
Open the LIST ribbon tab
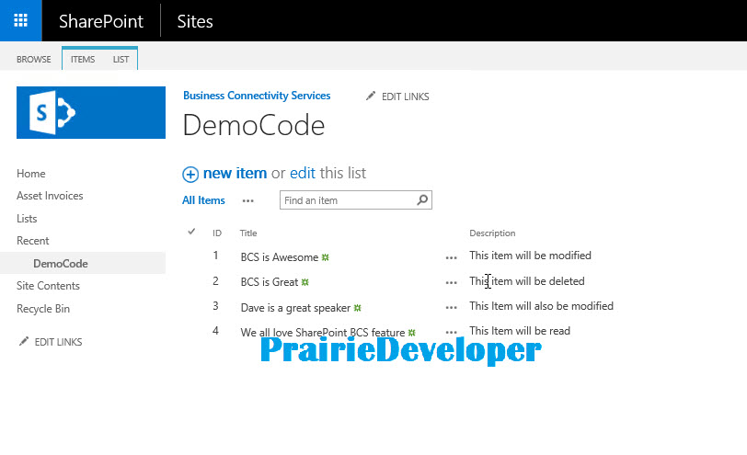coord(121,60)
